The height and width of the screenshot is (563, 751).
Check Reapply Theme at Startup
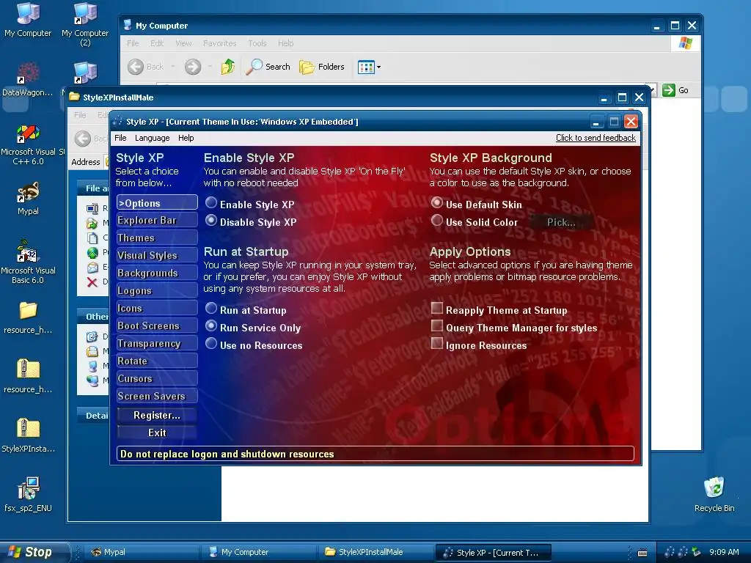437,308
